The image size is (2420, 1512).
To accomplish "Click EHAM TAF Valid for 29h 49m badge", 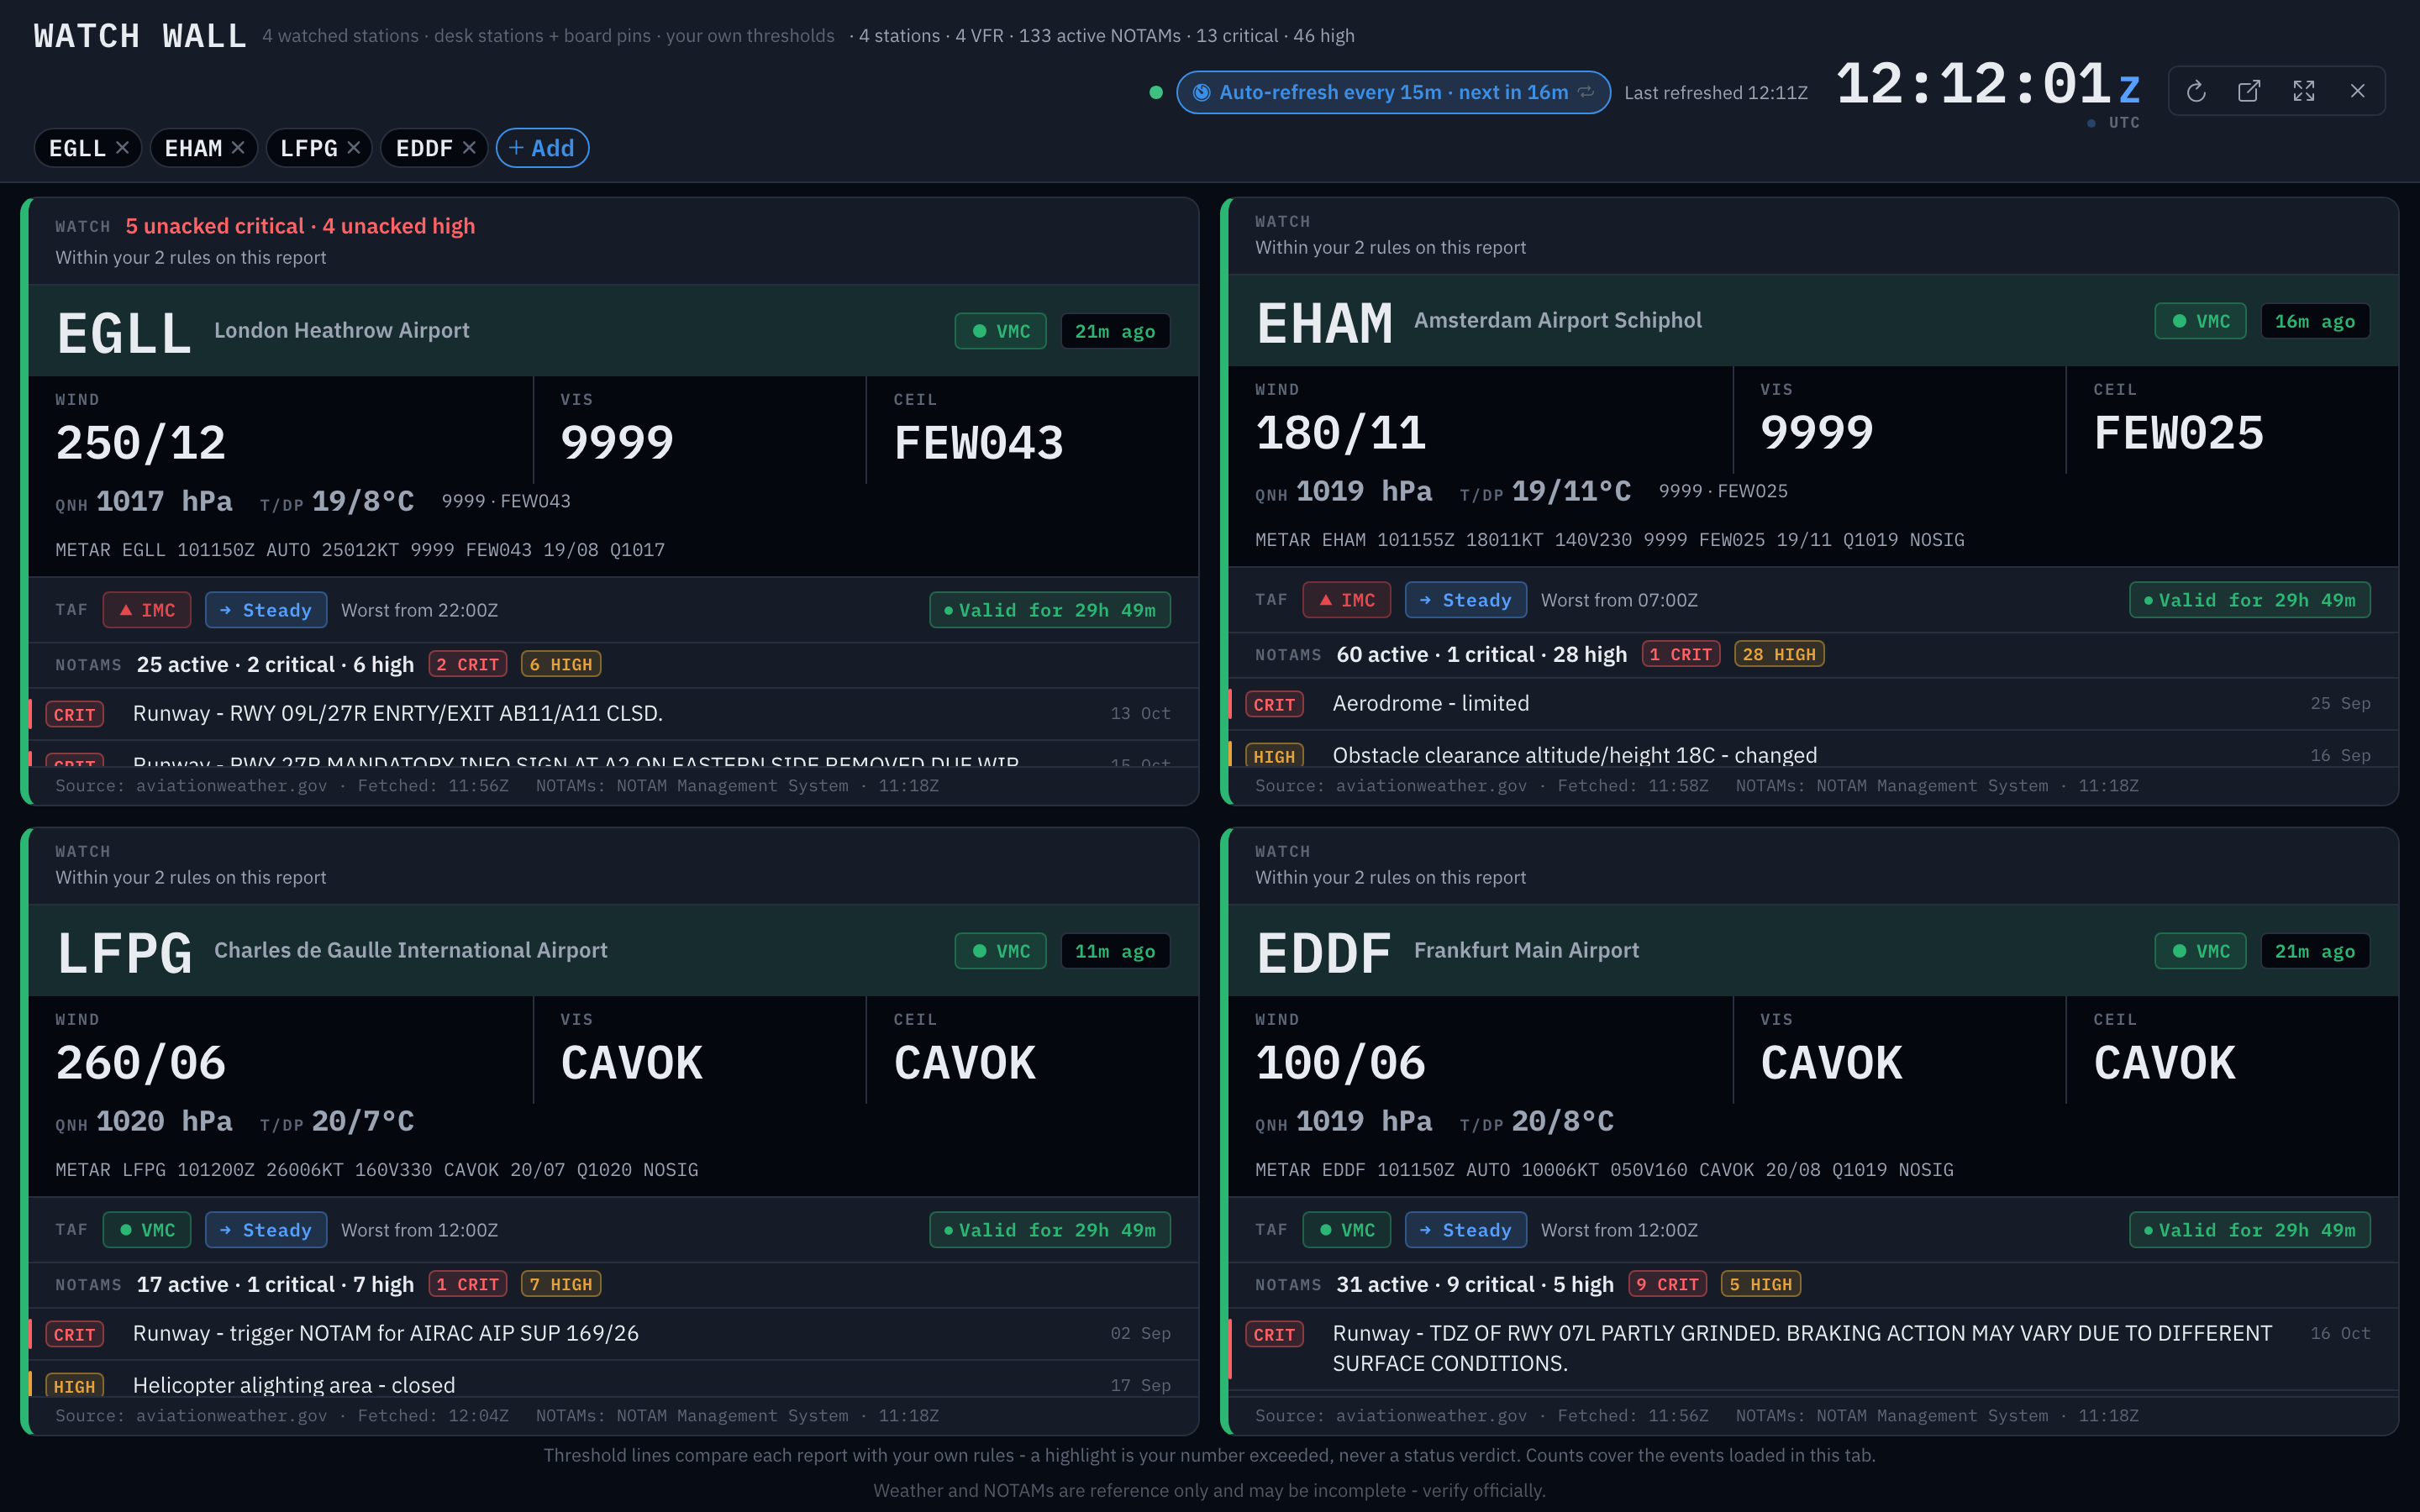I will [x=2250, y=600].
